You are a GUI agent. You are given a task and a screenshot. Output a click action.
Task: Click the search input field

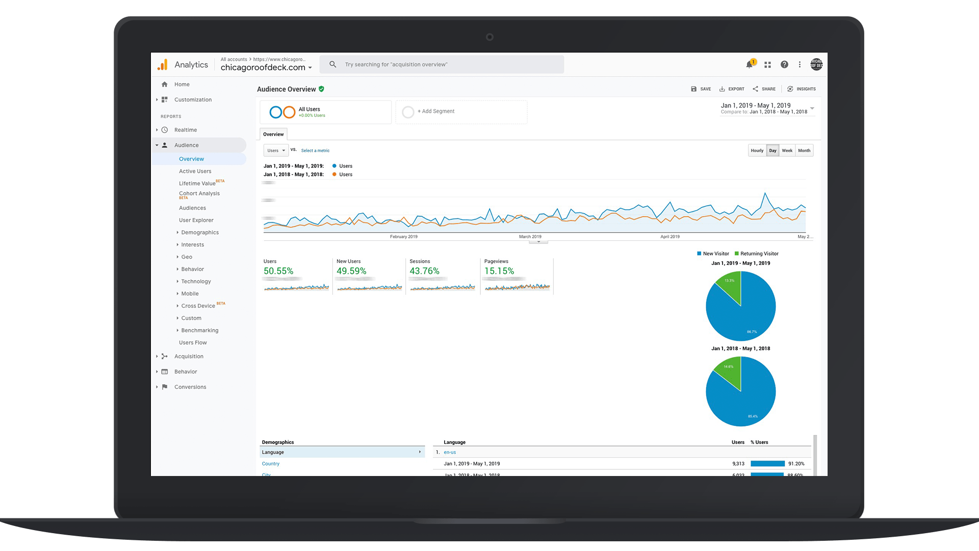pos(442,64)
